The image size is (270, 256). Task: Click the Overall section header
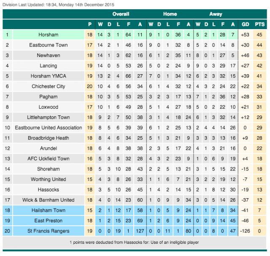pyautogui.click(x=121, y=14)
